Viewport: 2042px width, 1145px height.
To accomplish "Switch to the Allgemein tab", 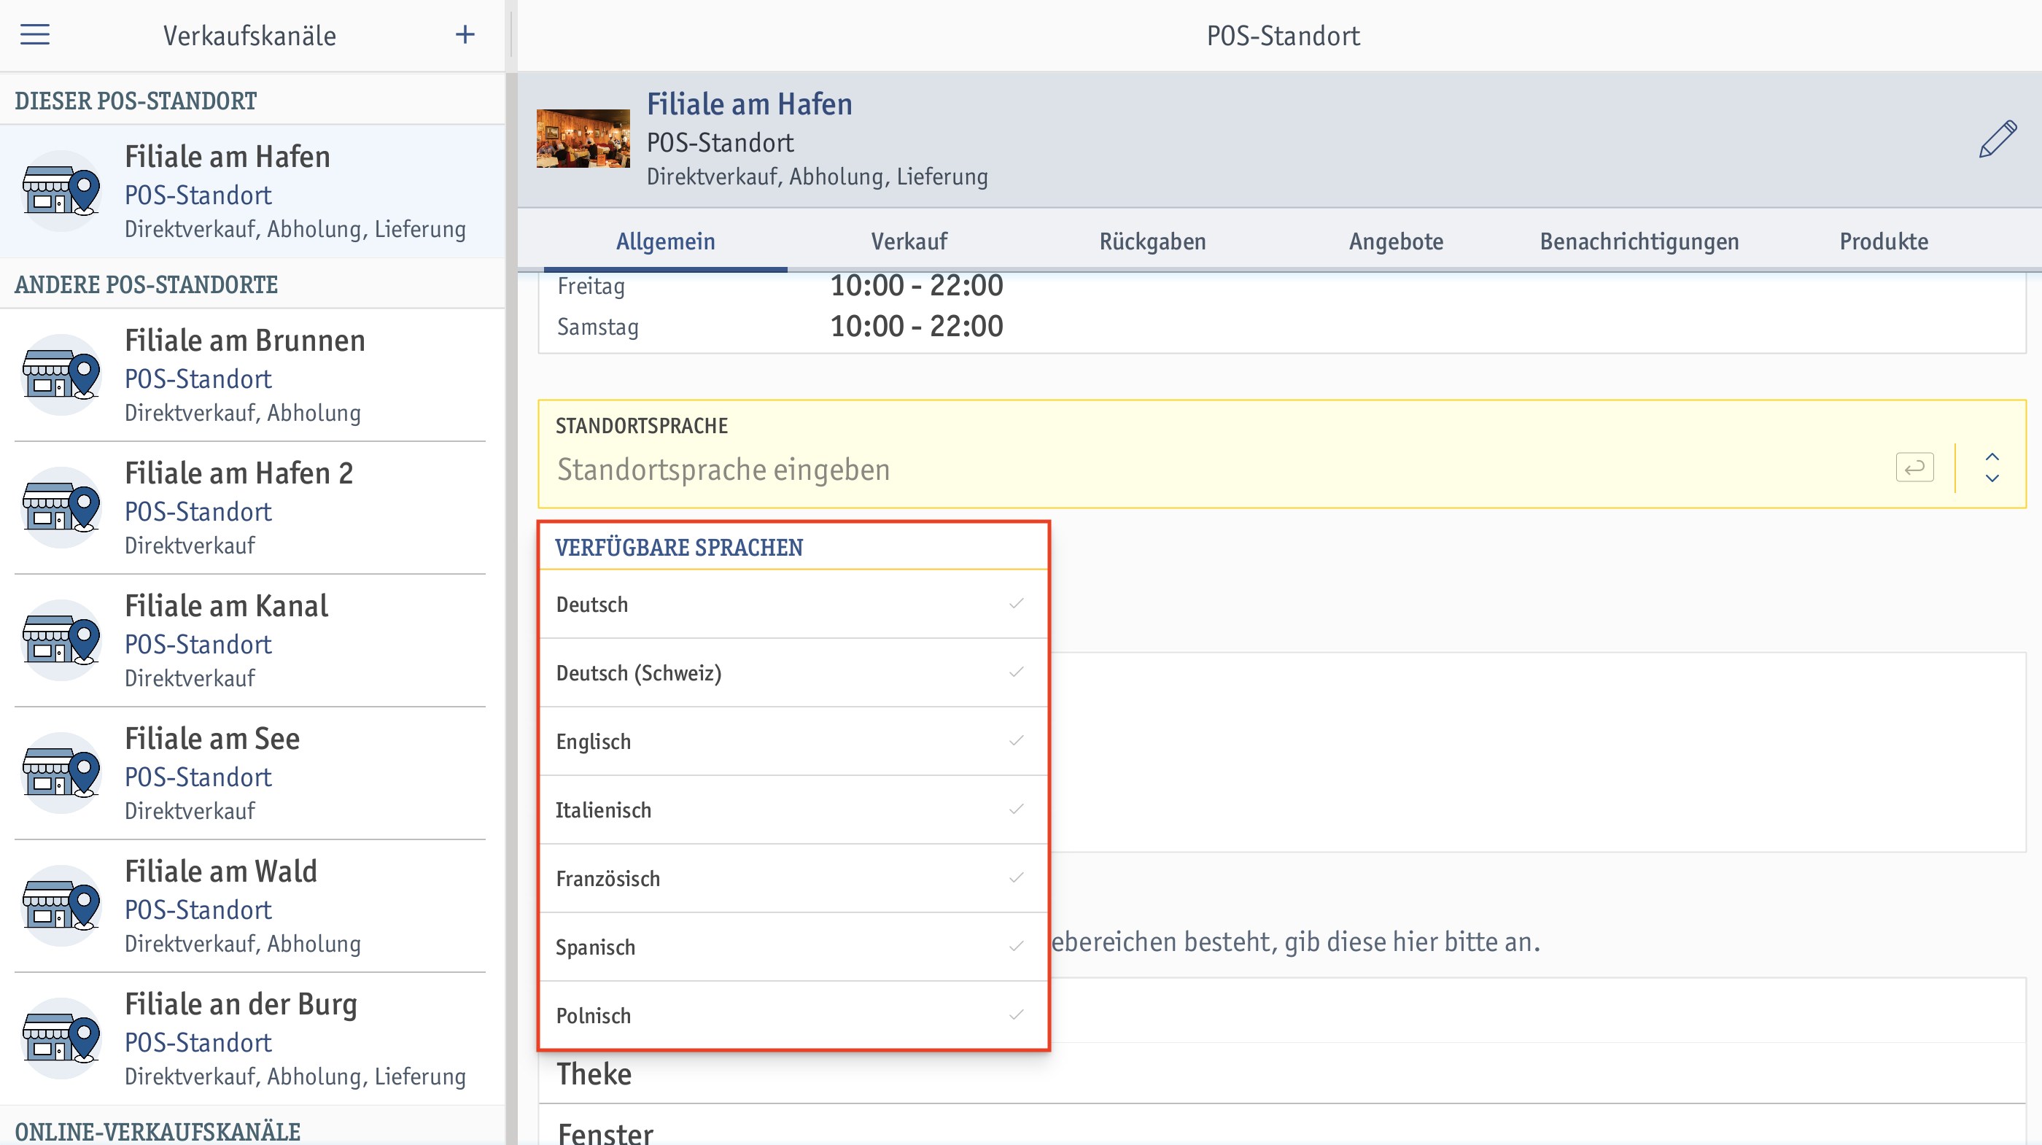I will point(666,241).
